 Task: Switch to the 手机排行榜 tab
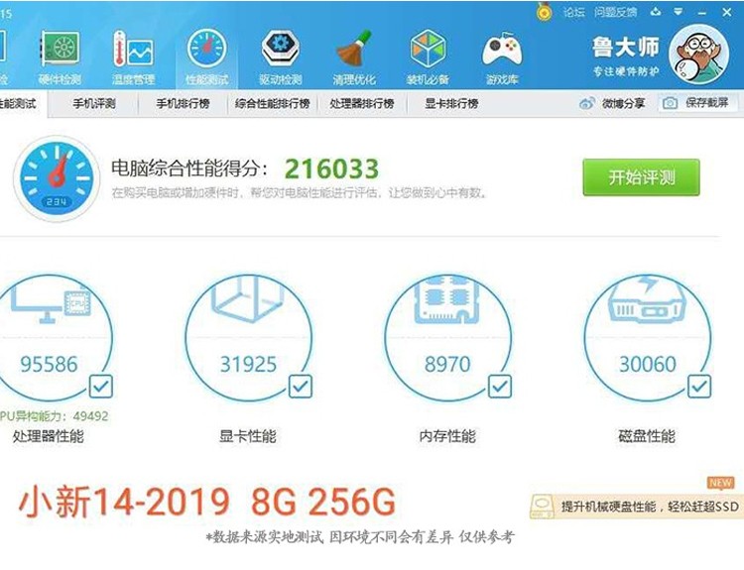[x=183, y=103]
